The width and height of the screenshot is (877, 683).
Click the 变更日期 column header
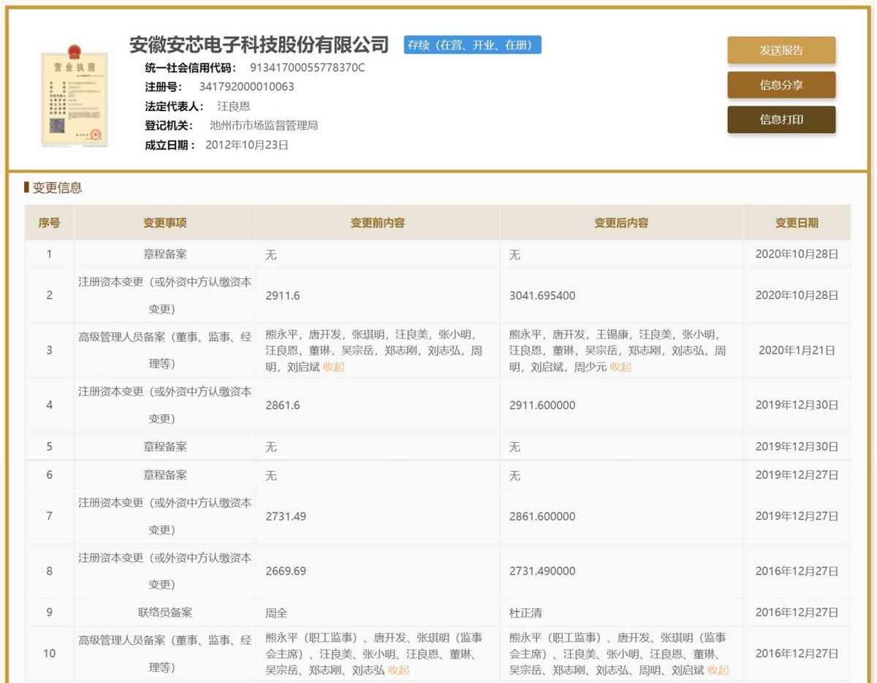coord(797,223)
